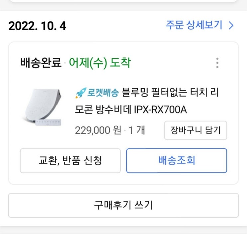Click the 로켓배송 badge text

tap(103, 93)
